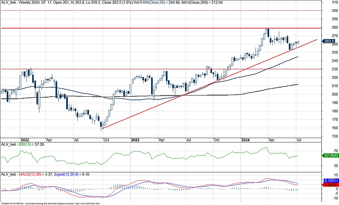
Task: Click the 210 price axis label
Action: click(x=335, y=86)
